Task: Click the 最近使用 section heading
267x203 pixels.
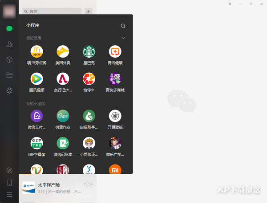Action: [x=33, y=38]
